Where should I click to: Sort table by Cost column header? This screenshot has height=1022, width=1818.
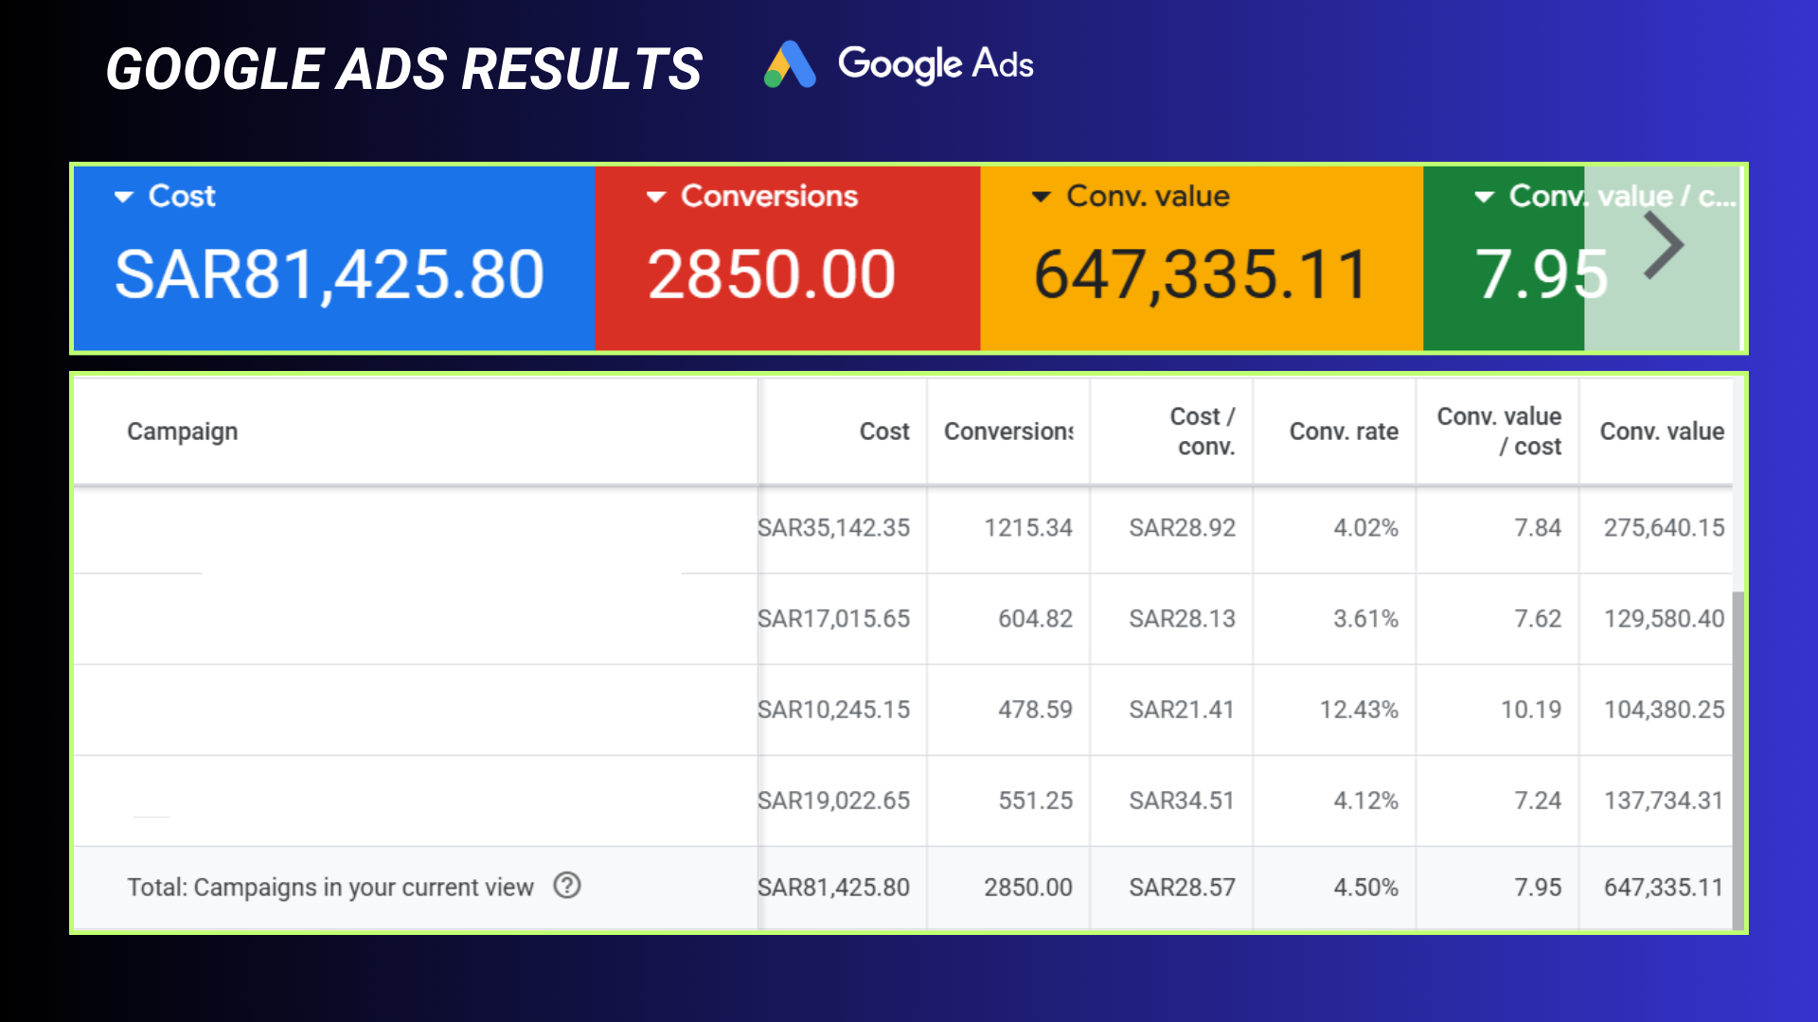[x=883, y=432]
